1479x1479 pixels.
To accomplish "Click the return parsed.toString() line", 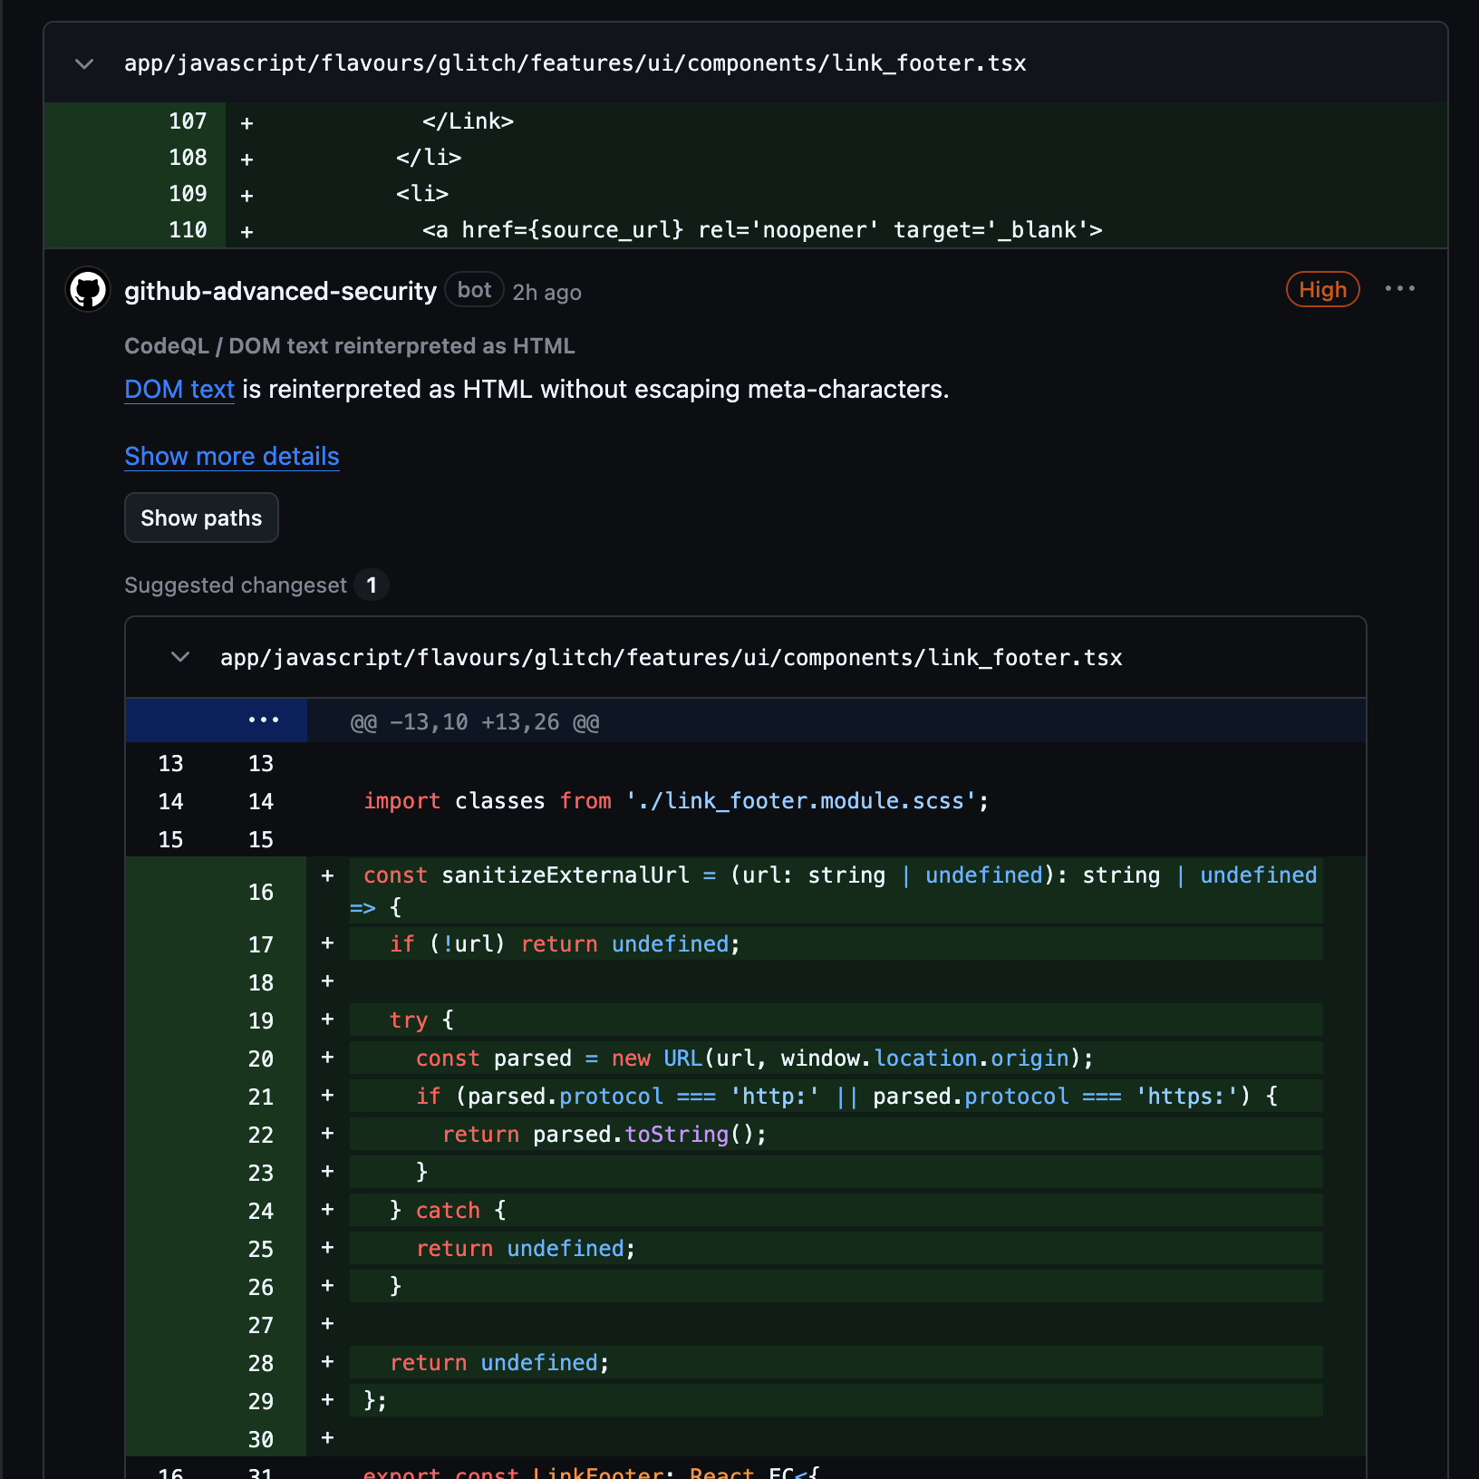I will pyautogui.click(x=836, y=1135).
